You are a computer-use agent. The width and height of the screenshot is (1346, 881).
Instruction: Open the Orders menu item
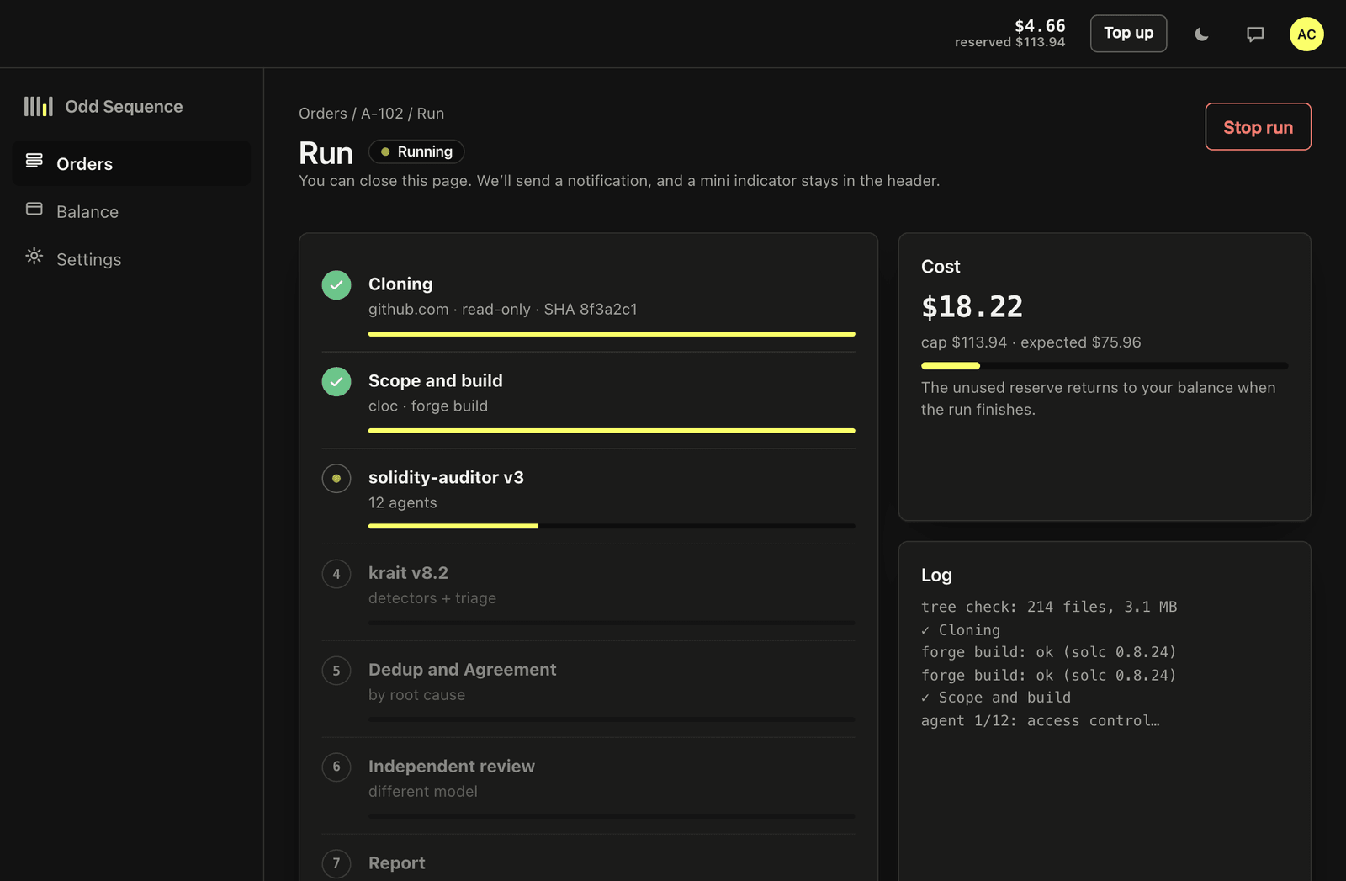tap(131, 163)
